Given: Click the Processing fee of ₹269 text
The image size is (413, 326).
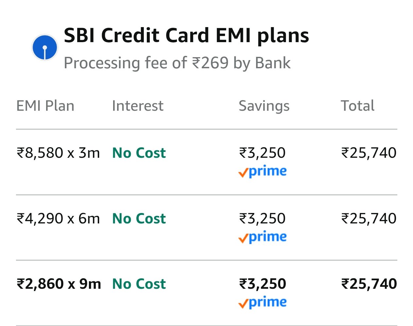Looking at the screenshot, I should tap(177, 63).
